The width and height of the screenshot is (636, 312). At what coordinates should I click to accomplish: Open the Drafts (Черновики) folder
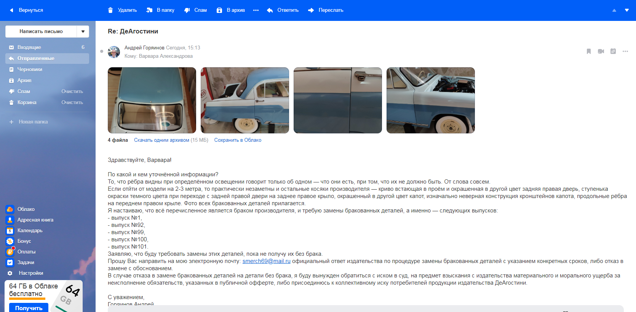tap(30, 70)
